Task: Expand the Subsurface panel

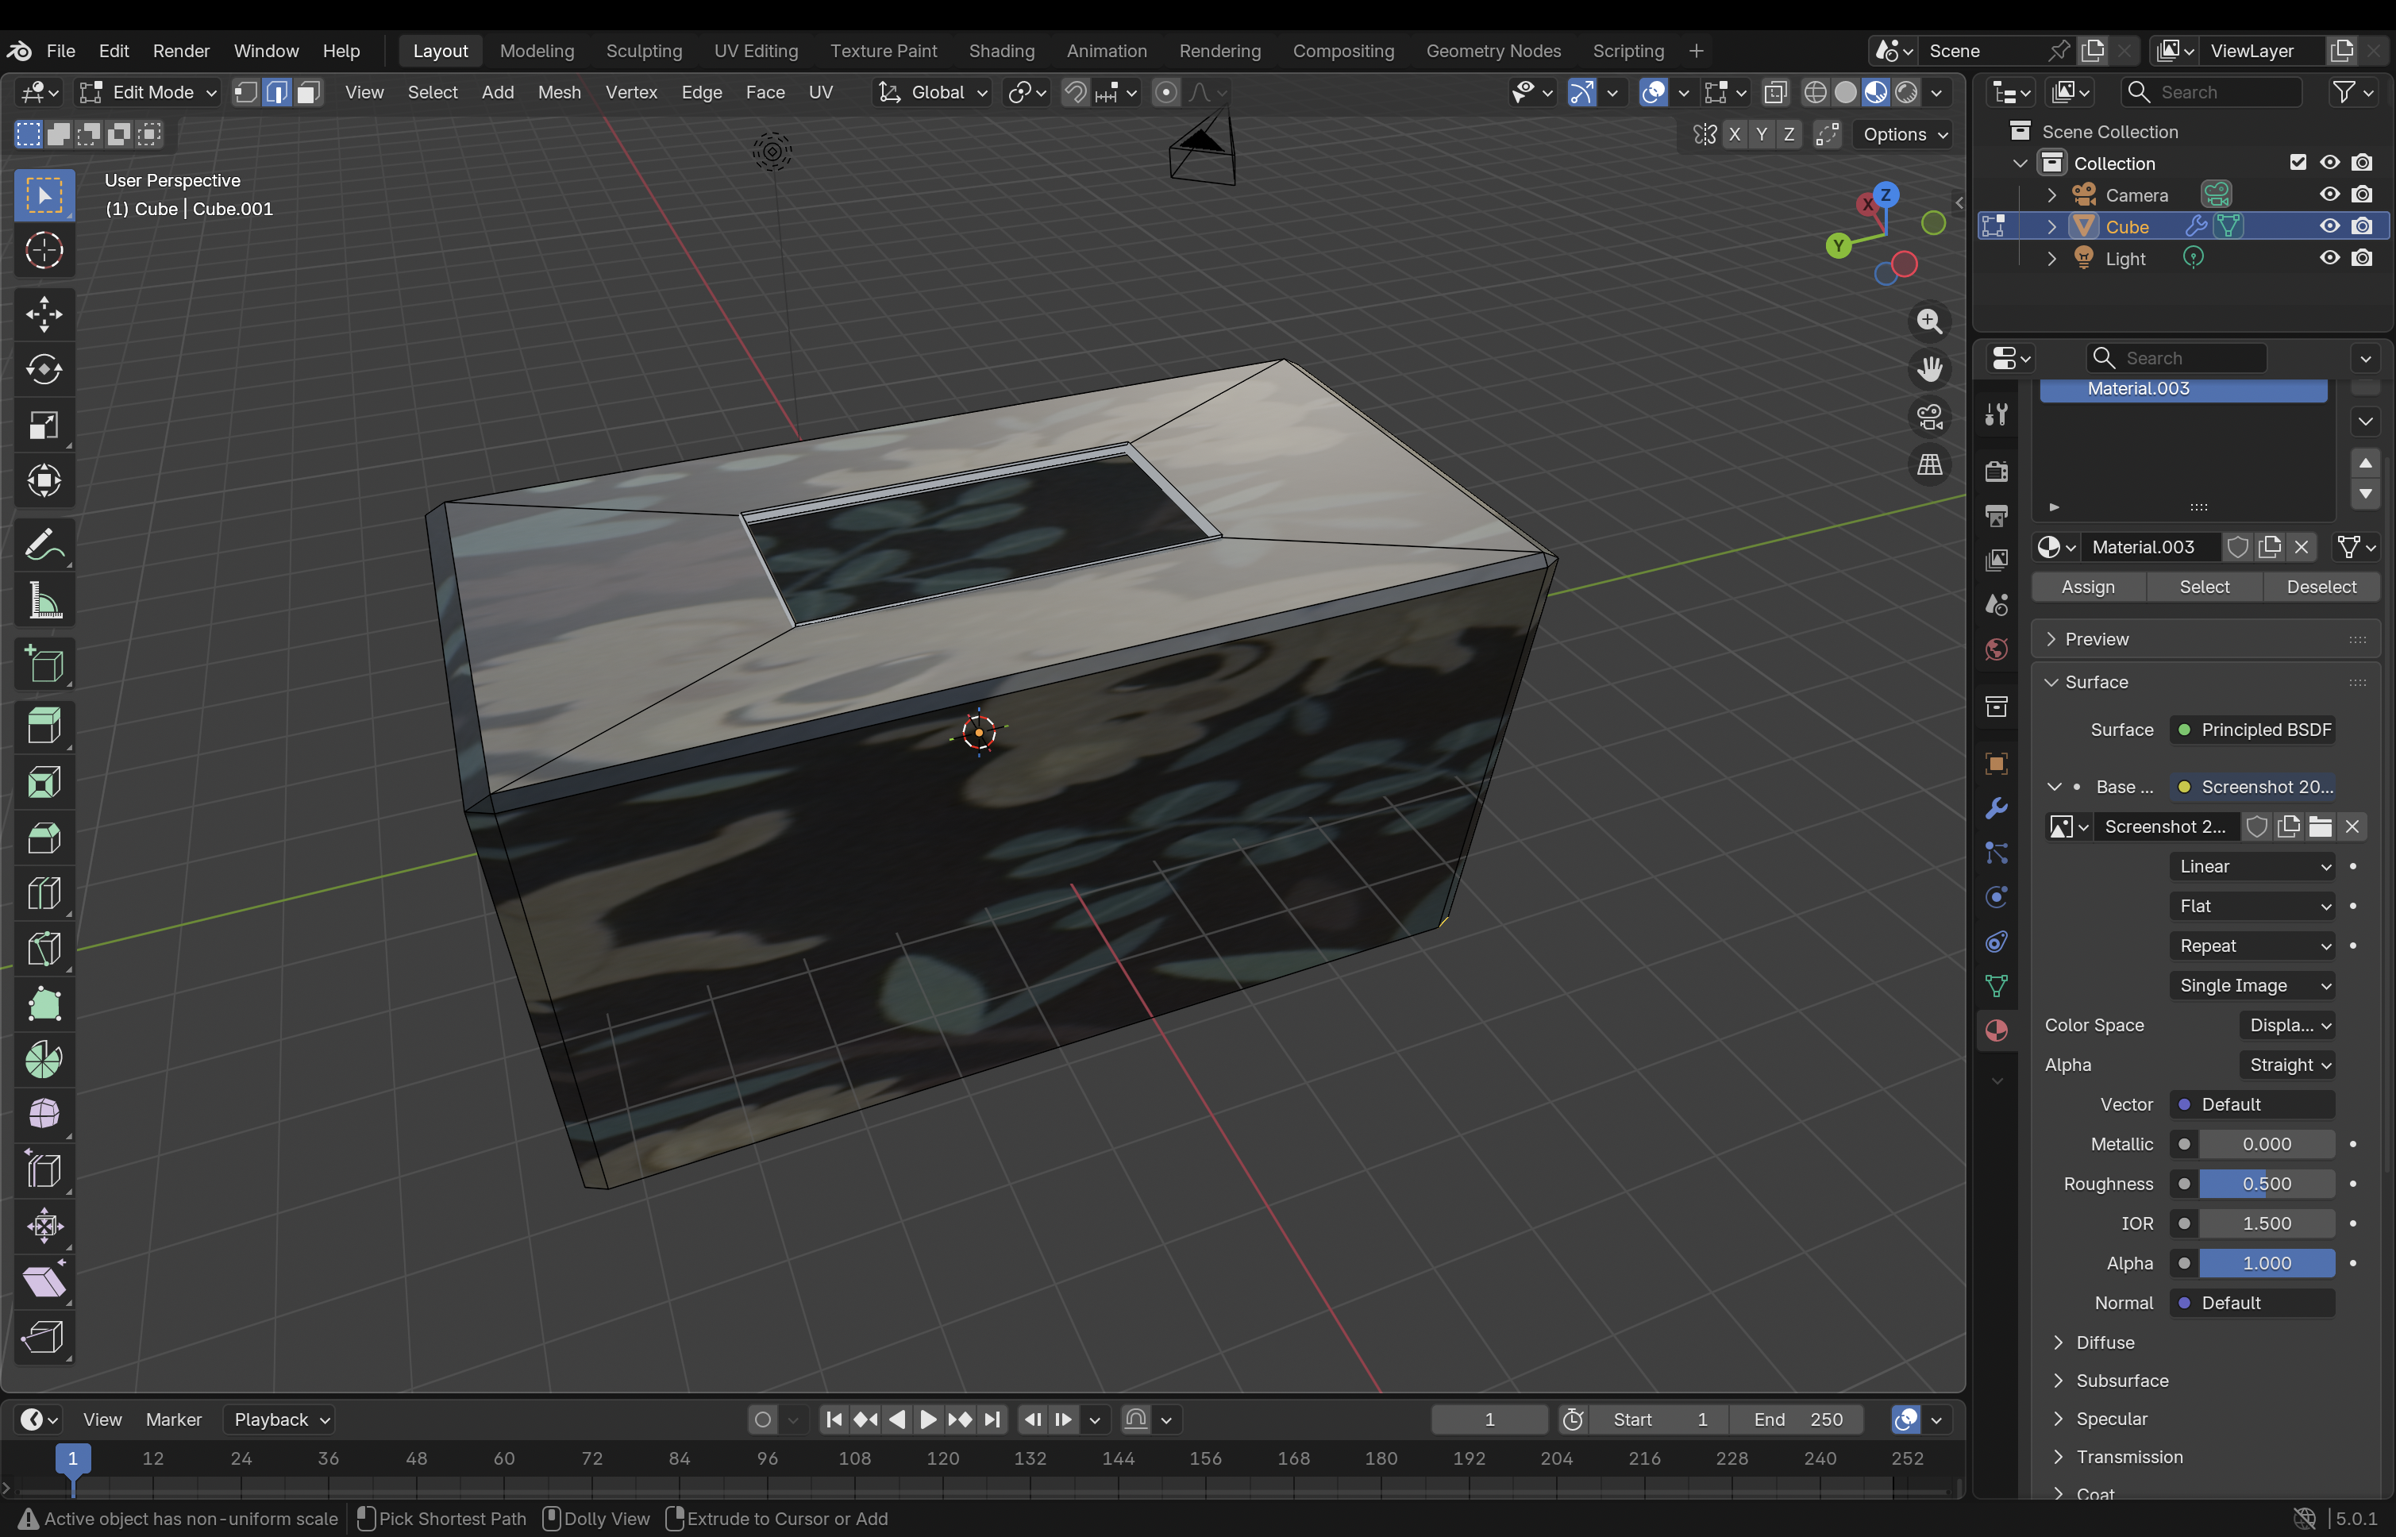Action: click(2121, 1381)
